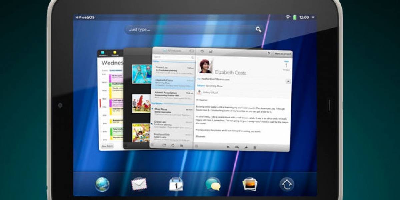Viewport: 400px width, 200px height.
Task: Open the Web browser globe icon in dock
Action: [x=102, y=184]
